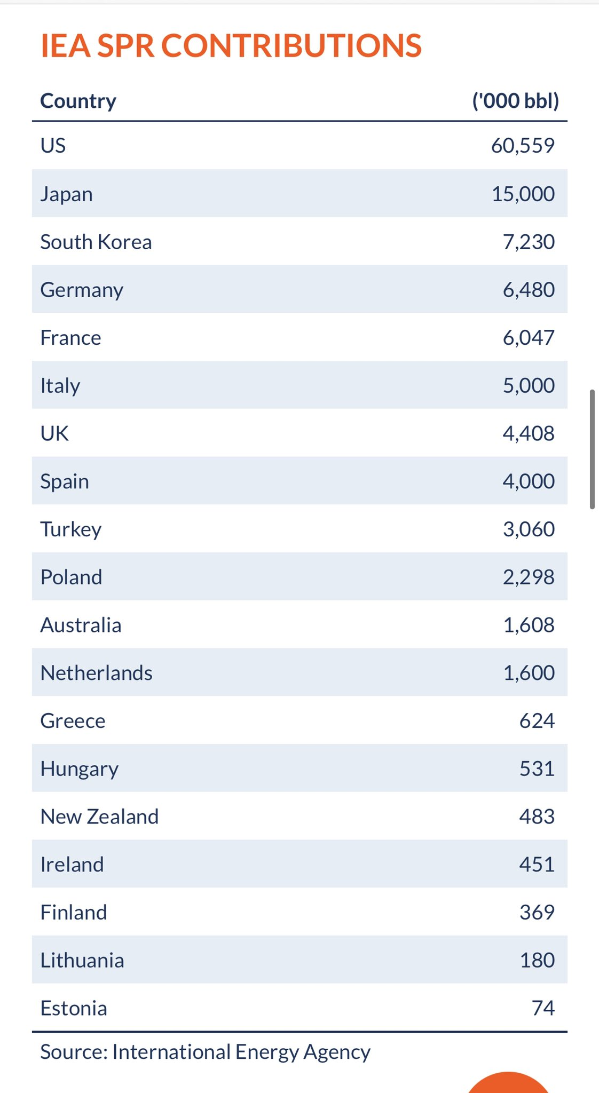
Task: Click Italy's 5,000 figure
Action: [x=529, y=385]
